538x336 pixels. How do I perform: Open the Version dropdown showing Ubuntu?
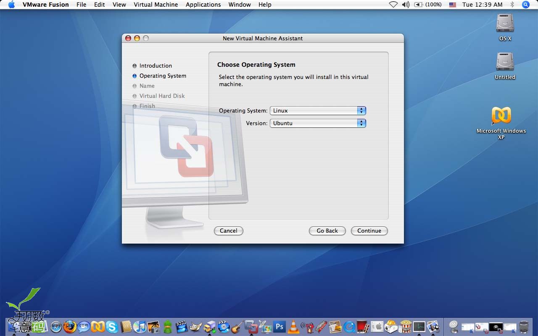[318, 123]
